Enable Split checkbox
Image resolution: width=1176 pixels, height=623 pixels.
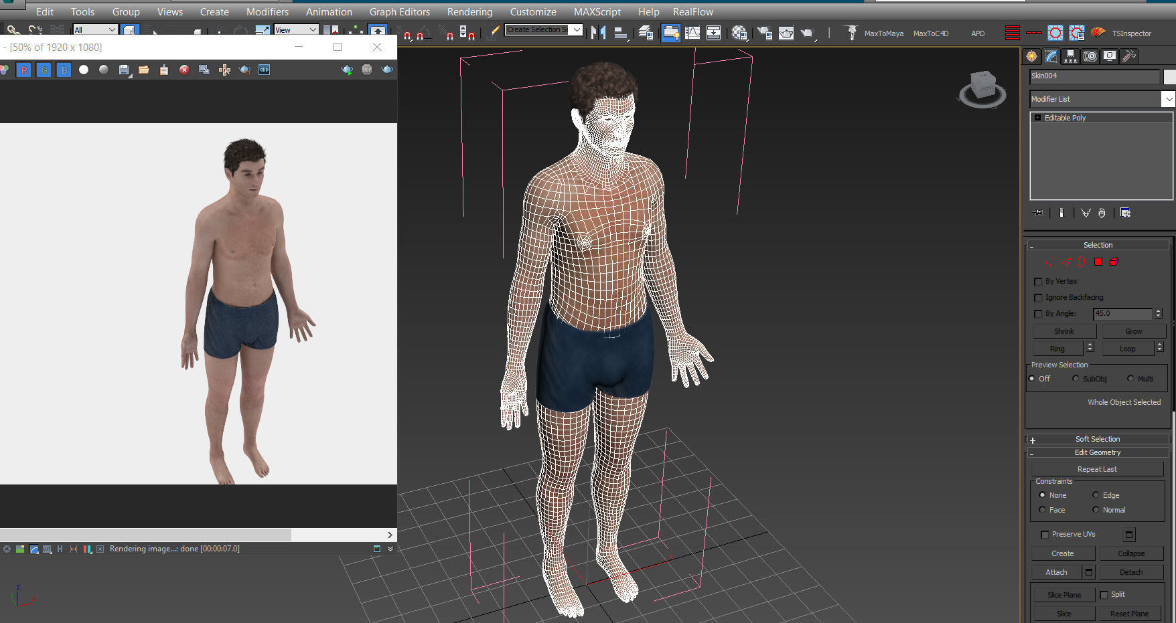point(1104,595)
